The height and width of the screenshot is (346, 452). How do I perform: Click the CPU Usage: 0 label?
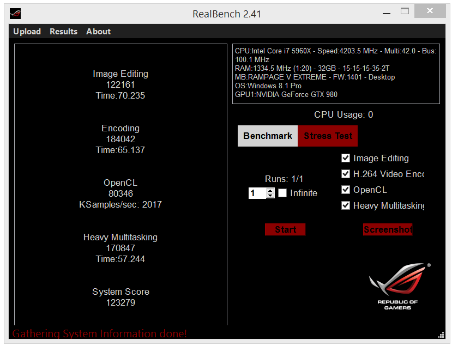(343, 114)
